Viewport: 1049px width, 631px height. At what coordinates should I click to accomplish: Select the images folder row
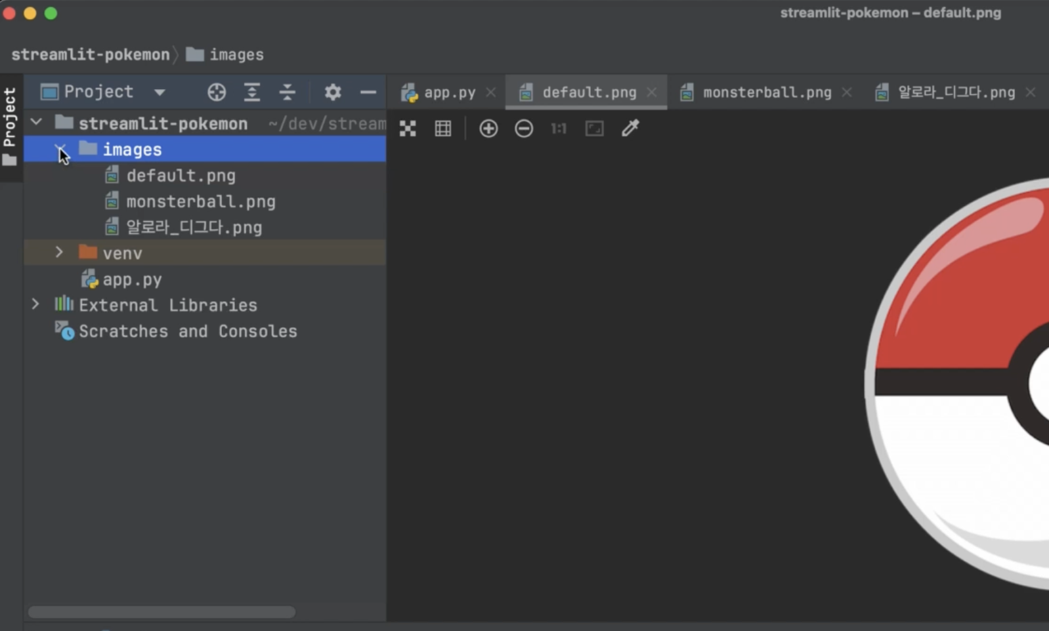[205, 150]
